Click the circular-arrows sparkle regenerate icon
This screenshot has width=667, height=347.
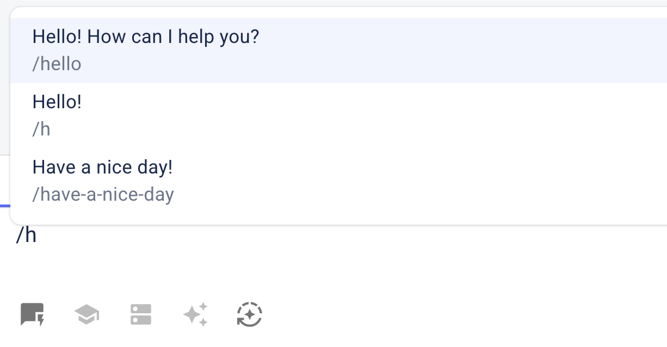[250, 314]
